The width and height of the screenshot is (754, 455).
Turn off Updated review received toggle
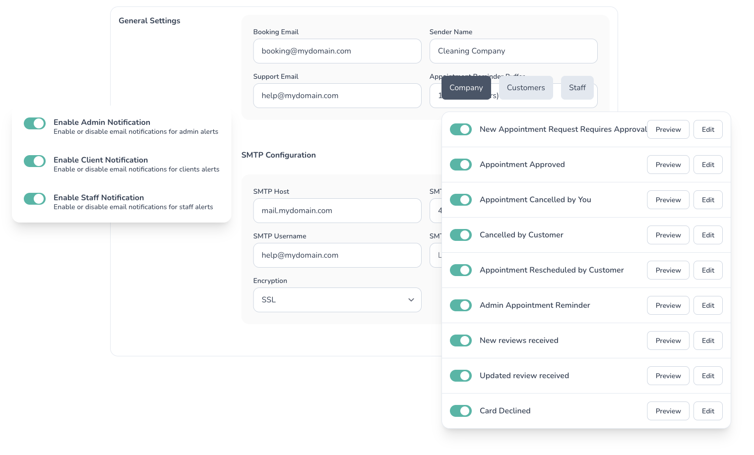coord(461,376)
